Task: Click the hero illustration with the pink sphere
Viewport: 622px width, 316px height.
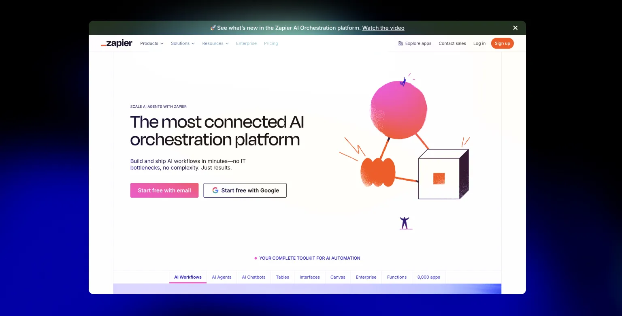Action: (x=404, y=151)
